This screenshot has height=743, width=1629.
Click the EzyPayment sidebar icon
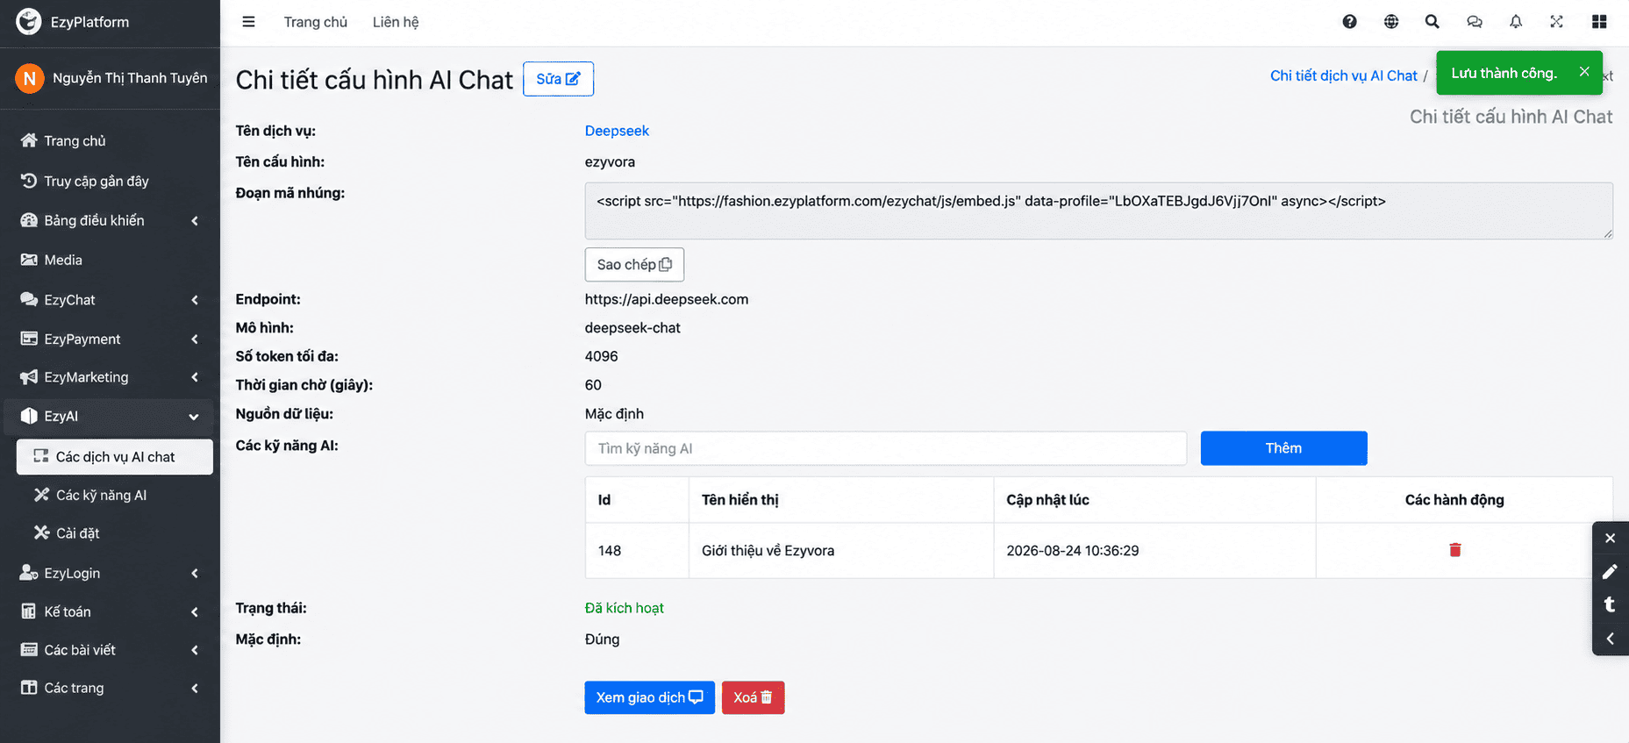[29, 339]
